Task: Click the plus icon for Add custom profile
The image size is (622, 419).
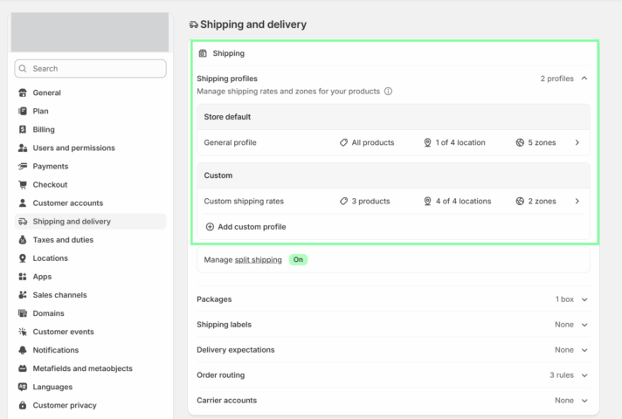Action: [x=210, y=227]
